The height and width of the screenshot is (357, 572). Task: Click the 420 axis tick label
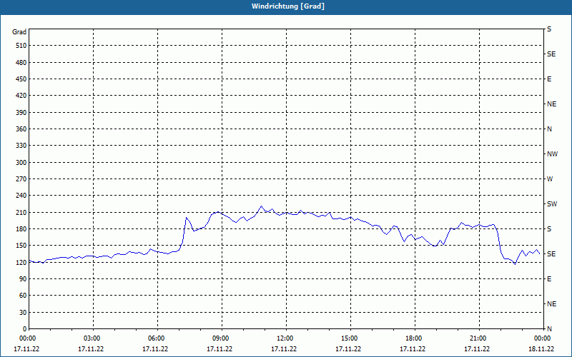click(x=21, y=96)
